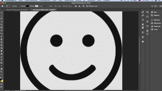Viewport: 162px width, 91px height.
Task: Open the path alignment dropdown
Action: pos(79,6)
